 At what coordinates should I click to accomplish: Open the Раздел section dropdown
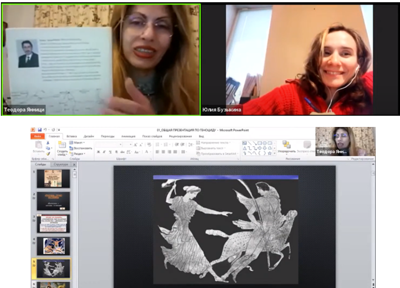[x=78, y=154]
